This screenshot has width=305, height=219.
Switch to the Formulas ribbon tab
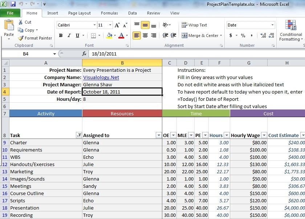click(x=109, y=13)
